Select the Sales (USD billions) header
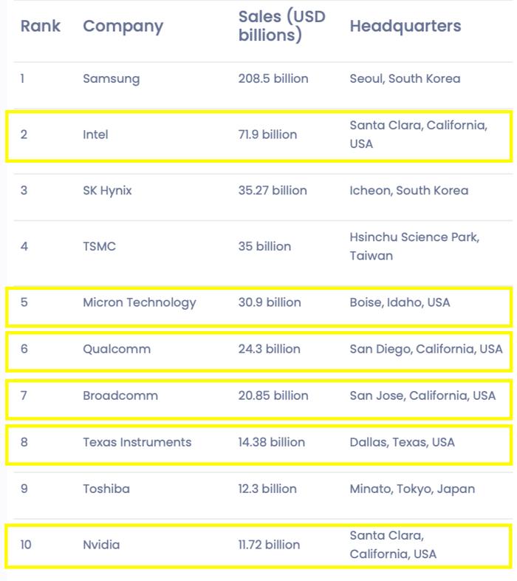Screen dimensions: 517x581 pos(281,26)
